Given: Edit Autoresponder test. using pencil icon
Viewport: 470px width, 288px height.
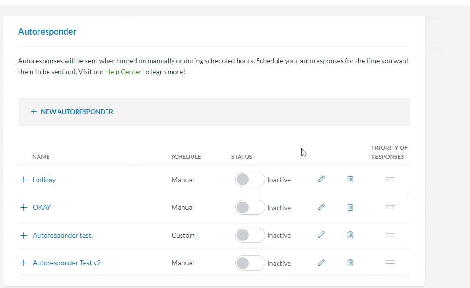Looking at the screenshot, I should tap(321, 235).
